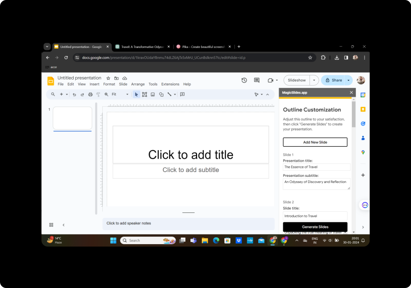Click to add speaker notes area

pyautogui.click(x=188, y=223)
